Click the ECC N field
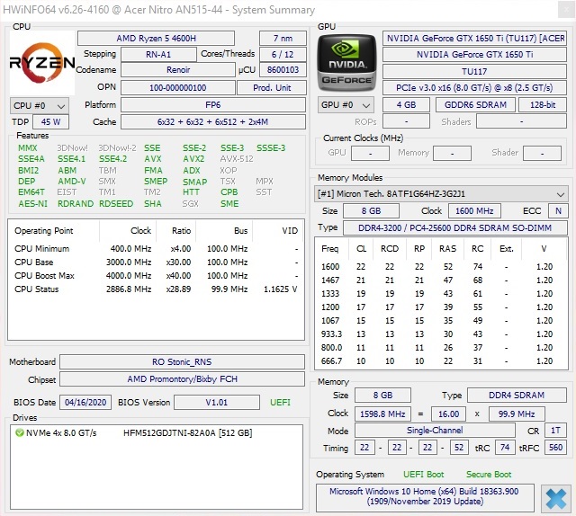Viewport: 576px width, 516px height. [x=558, y=211]
